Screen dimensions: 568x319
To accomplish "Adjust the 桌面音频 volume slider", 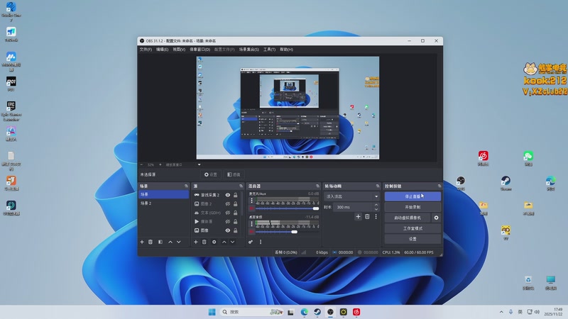I will 294,231.
